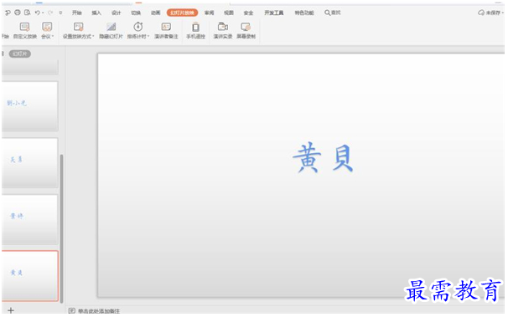Click the screen recording (屏幕录制) icon
The image size is (508, 317).
click(246, 27)
